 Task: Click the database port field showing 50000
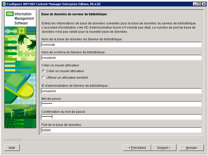[x=121, y=130]
